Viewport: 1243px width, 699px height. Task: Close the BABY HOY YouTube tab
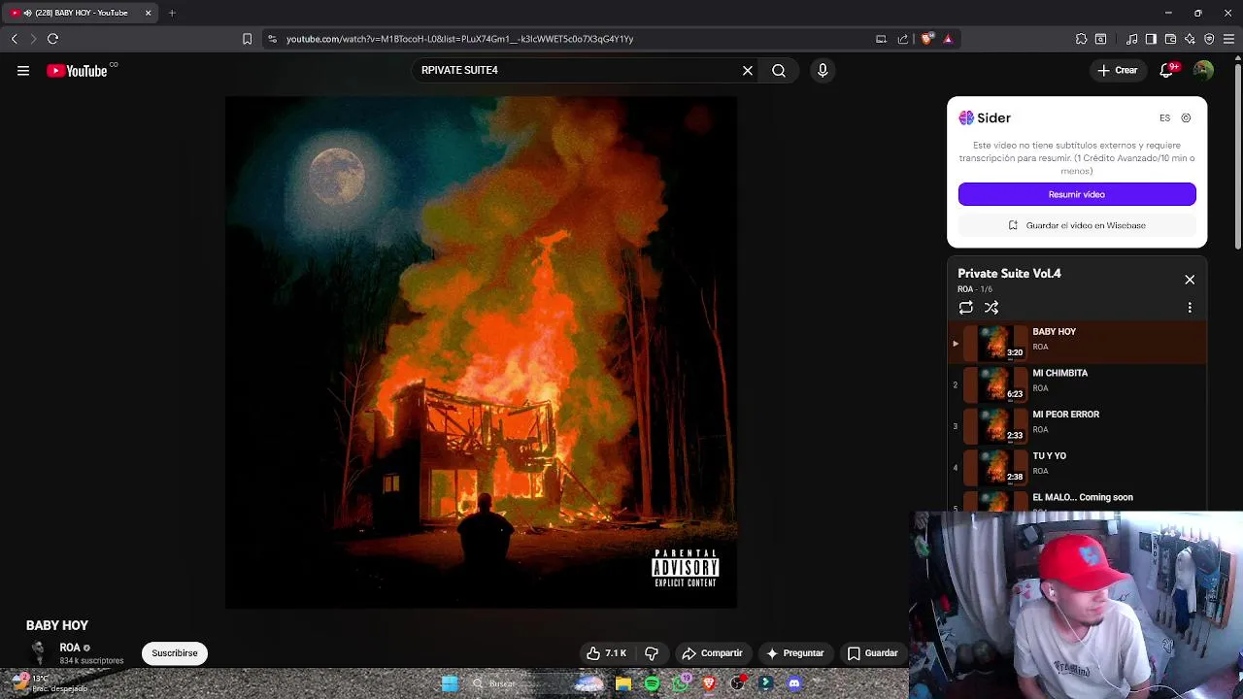(148, 13)
